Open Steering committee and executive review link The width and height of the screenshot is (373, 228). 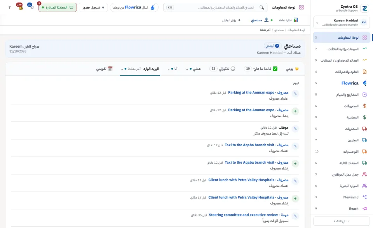[249, 215]
